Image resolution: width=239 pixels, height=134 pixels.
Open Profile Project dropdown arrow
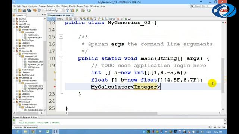(92, 10)
